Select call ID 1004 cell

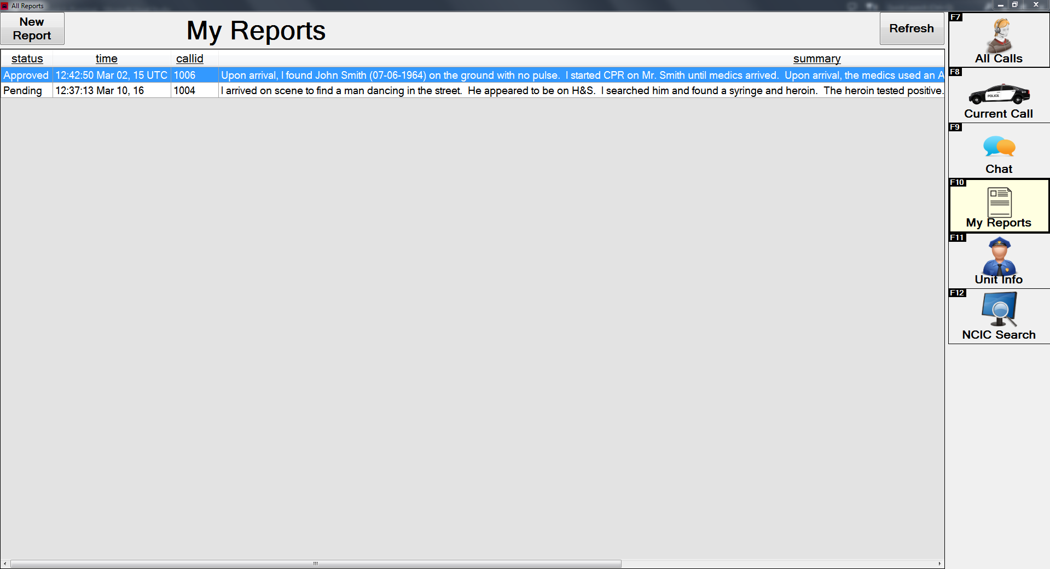click(195, 90)
